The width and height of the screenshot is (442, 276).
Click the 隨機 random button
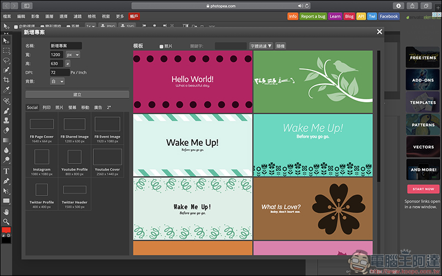tap(281, 46)
